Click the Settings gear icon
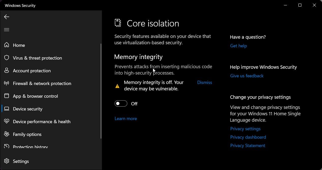322x170 pixels. coord(7,161)
